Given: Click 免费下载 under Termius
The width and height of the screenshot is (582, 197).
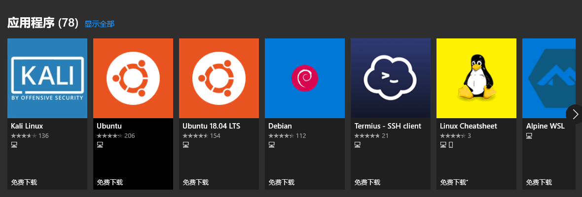Looking at the screenshot, I should (367, 182).
